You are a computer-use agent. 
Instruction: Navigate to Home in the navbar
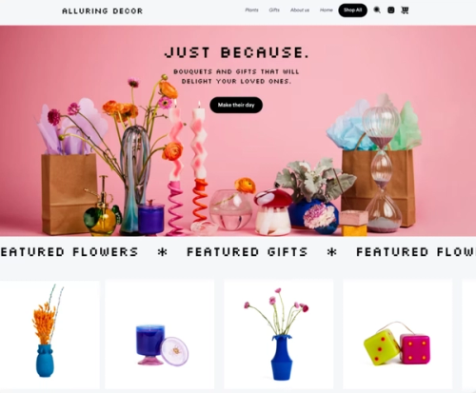327,10
